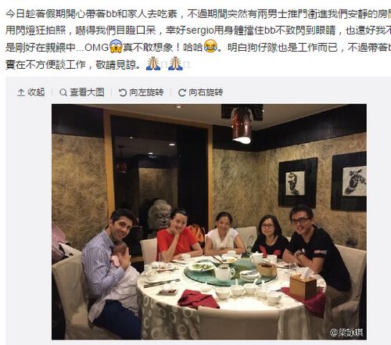
Task: Collapse the image via 收起 label
Action: [36, 92]
